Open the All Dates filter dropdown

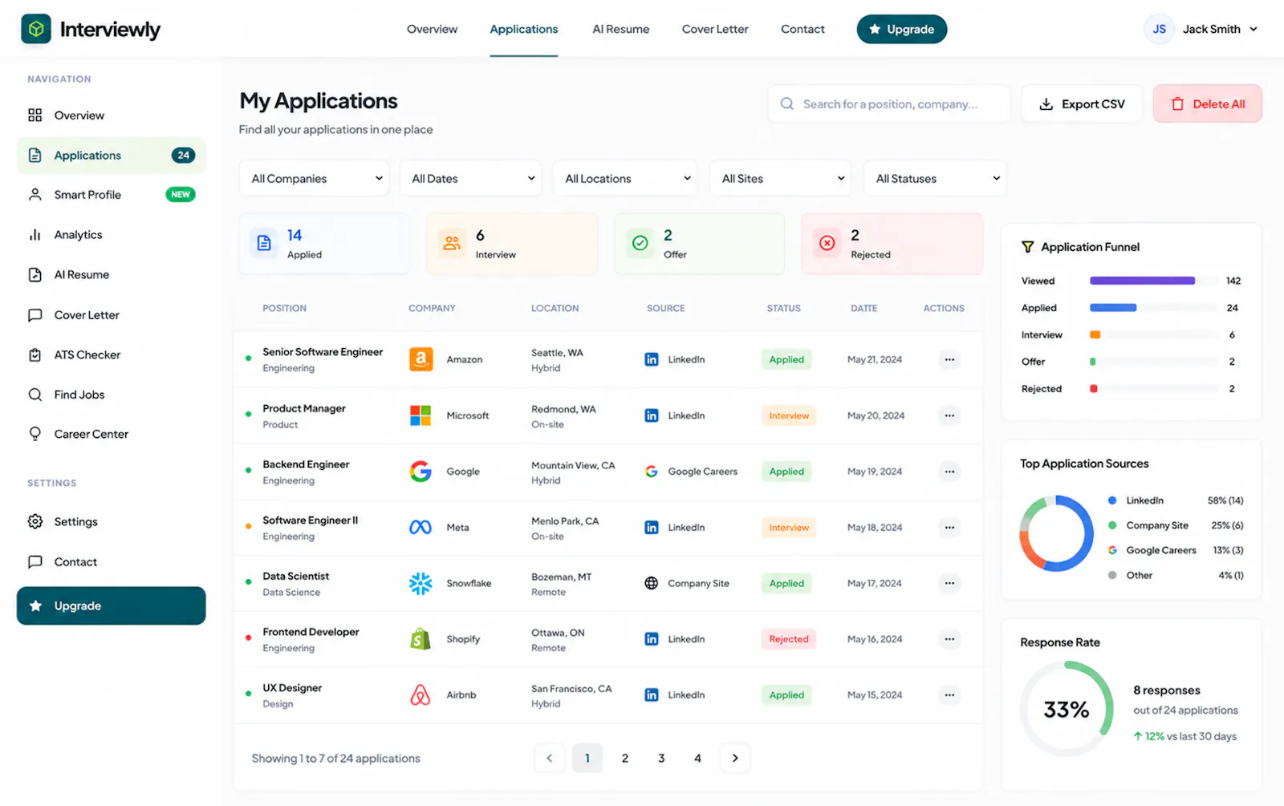click(470, 178)
